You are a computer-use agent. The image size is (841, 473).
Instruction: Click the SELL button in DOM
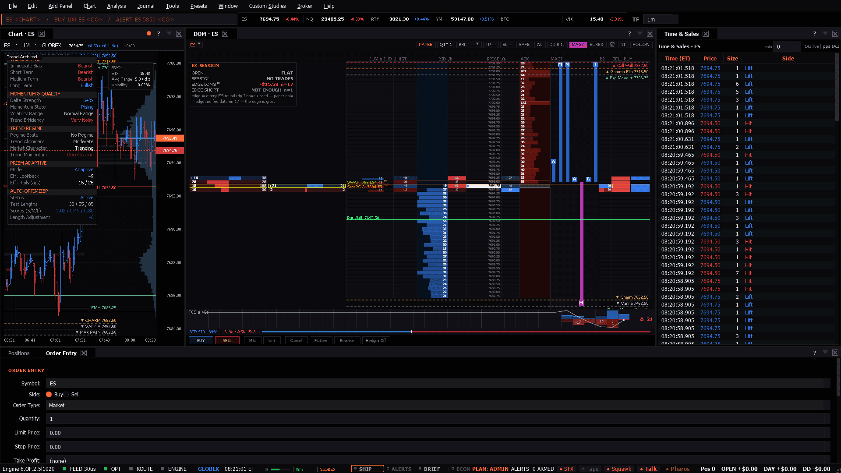tap(227, 341)
